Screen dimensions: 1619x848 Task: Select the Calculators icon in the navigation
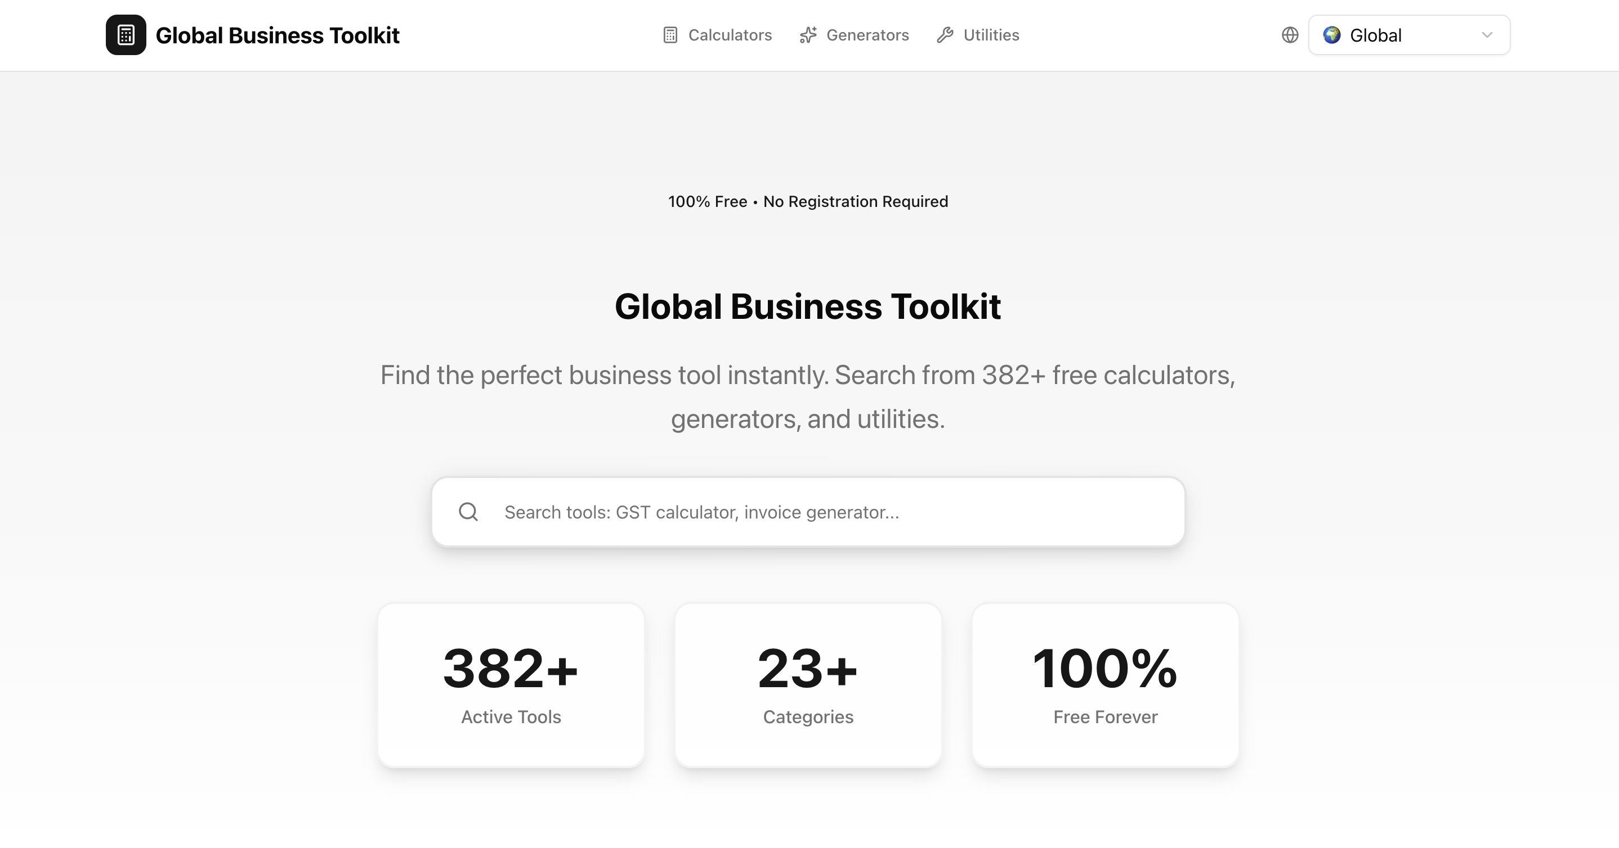click(x=670, y=34)
